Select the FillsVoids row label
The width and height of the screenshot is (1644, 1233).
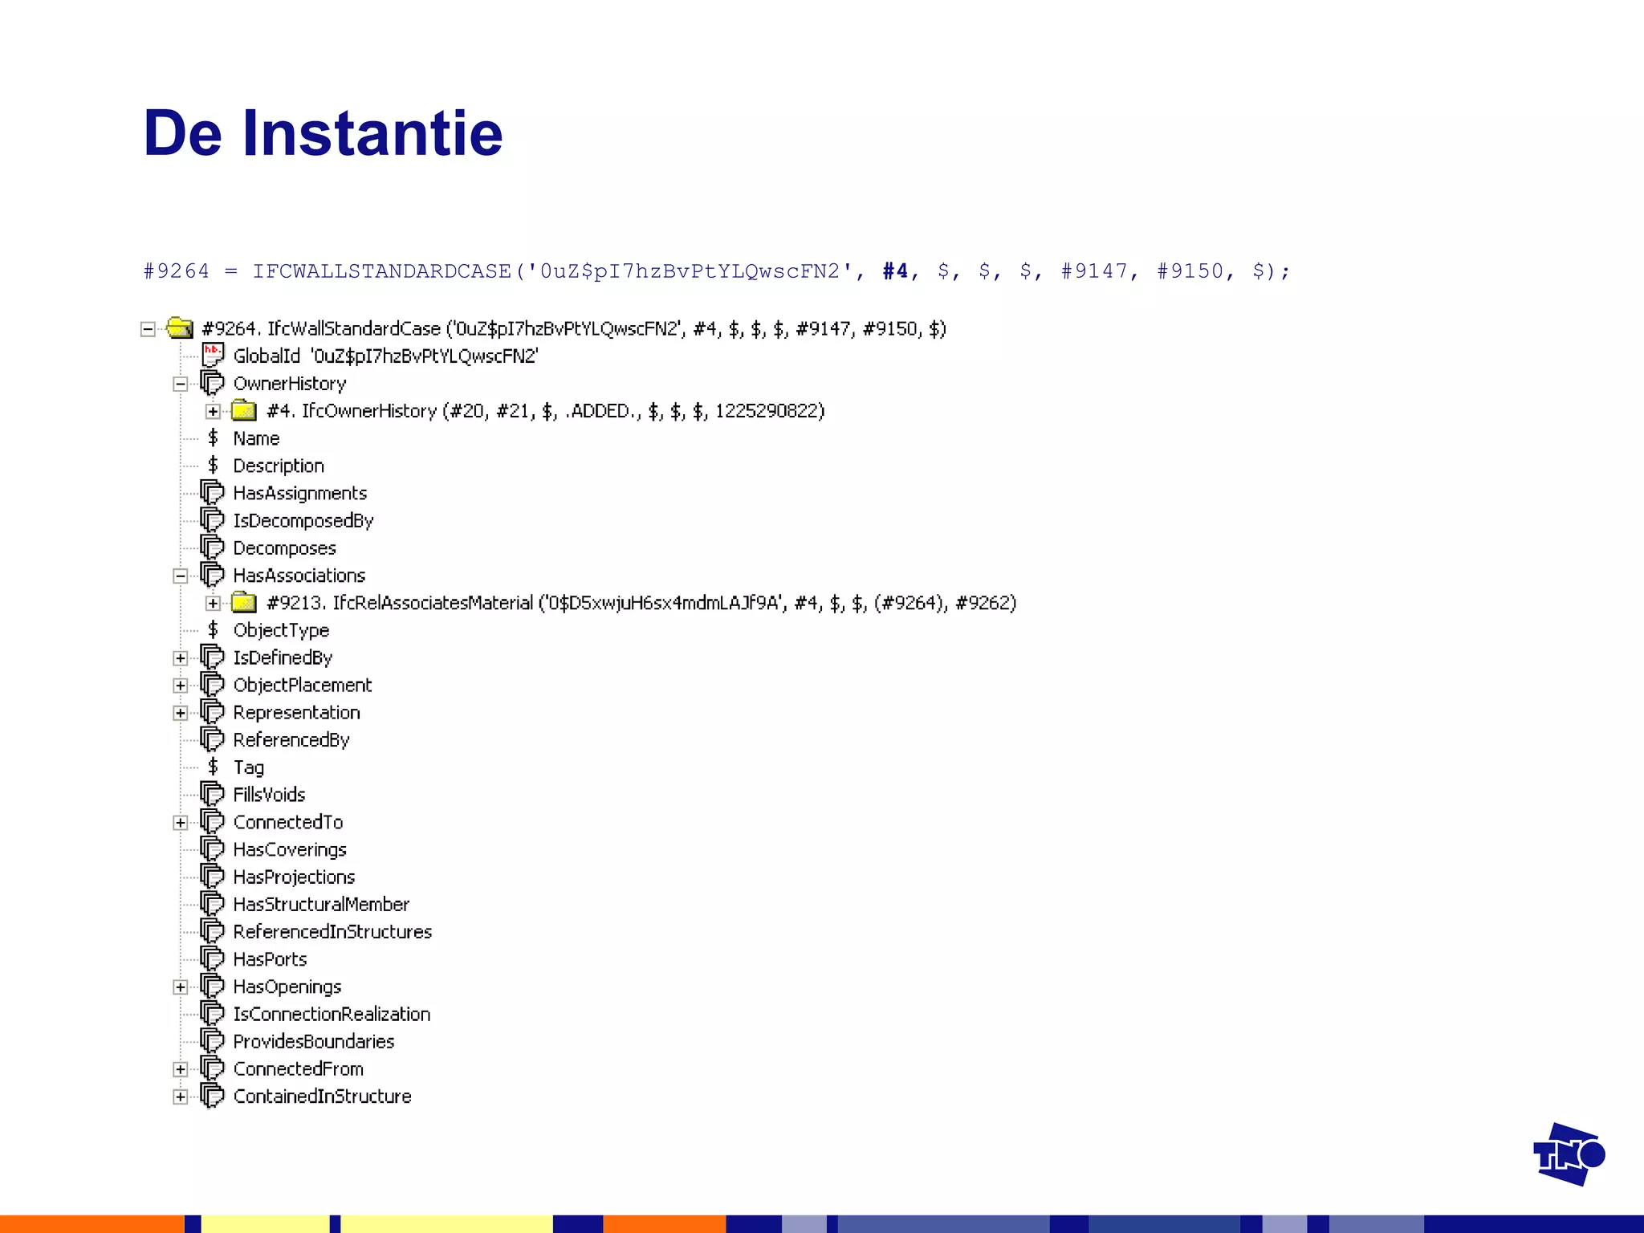tap(269, 795)
